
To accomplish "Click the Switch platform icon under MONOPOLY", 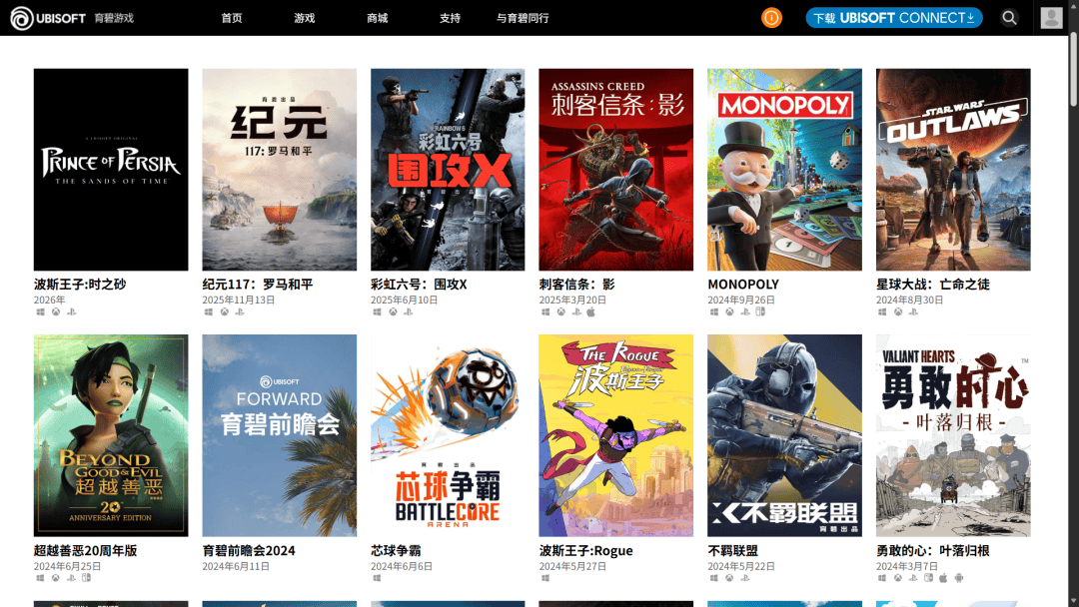I will click(x=759, y=311).
